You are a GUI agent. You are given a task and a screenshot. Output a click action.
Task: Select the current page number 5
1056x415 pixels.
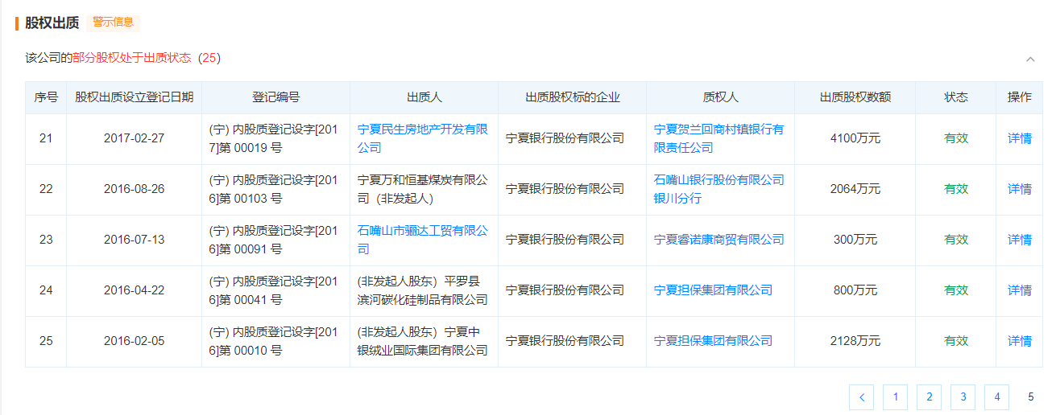pyautogui.click(x=1030, y=397)
